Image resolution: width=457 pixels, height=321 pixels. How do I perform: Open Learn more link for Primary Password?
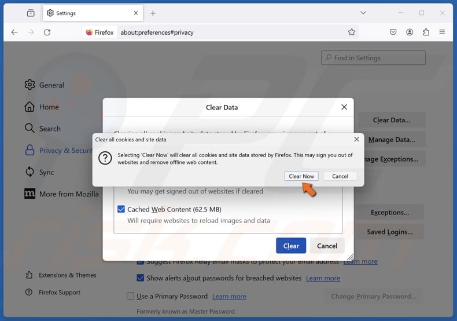[x=229, y=296]
